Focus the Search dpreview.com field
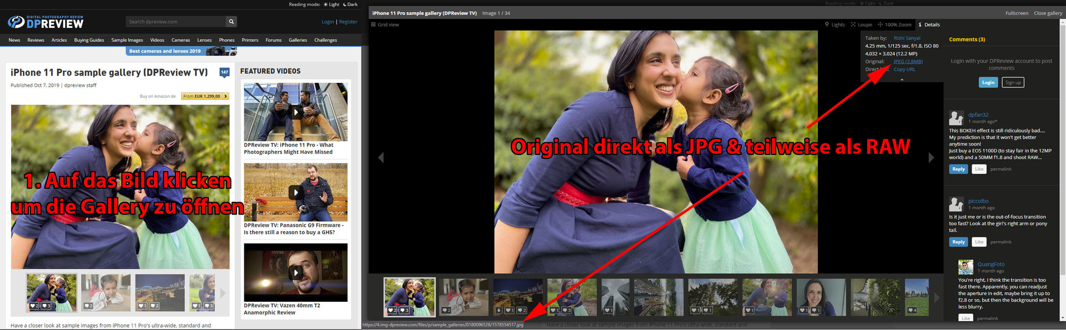 (x=175, y=22)
